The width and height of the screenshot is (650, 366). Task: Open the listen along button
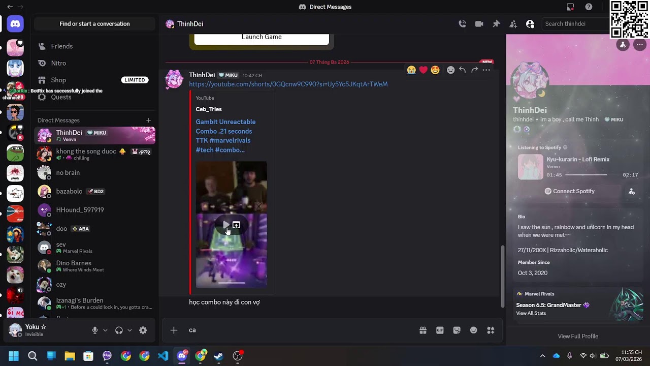632,191
